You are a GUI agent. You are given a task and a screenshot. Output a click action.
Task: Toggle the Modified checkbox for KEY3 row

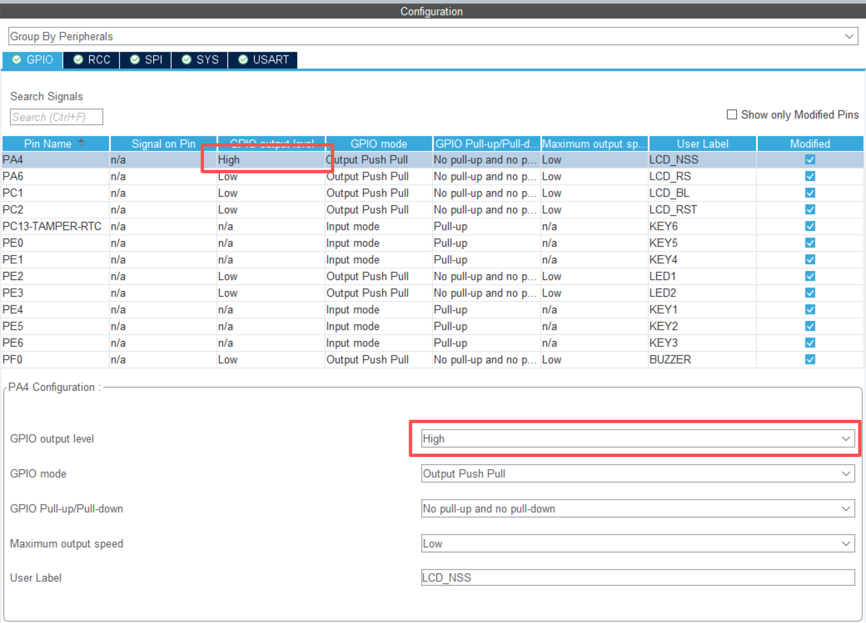[x=810, y=343]
